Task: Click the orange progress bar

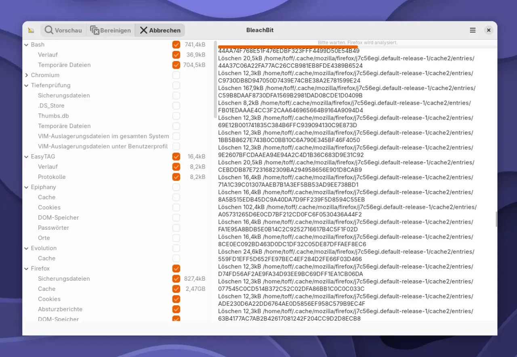Action: pos(288,46)
